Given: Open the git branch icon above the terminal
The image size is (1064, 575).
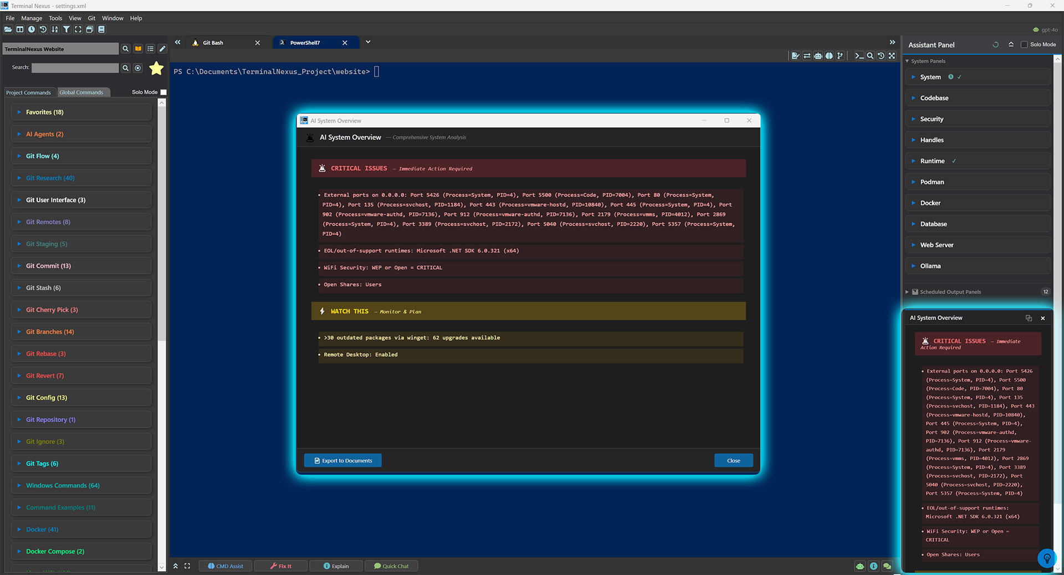Looking at the screenshot, I should pyautogui.click(x=840, y=55).
